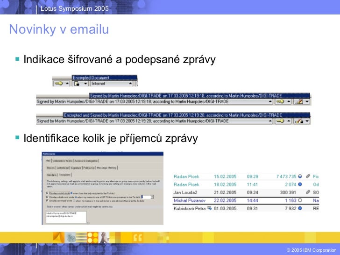
Task: Switch to the Recipients tab
Action: [x=64, y=175]
